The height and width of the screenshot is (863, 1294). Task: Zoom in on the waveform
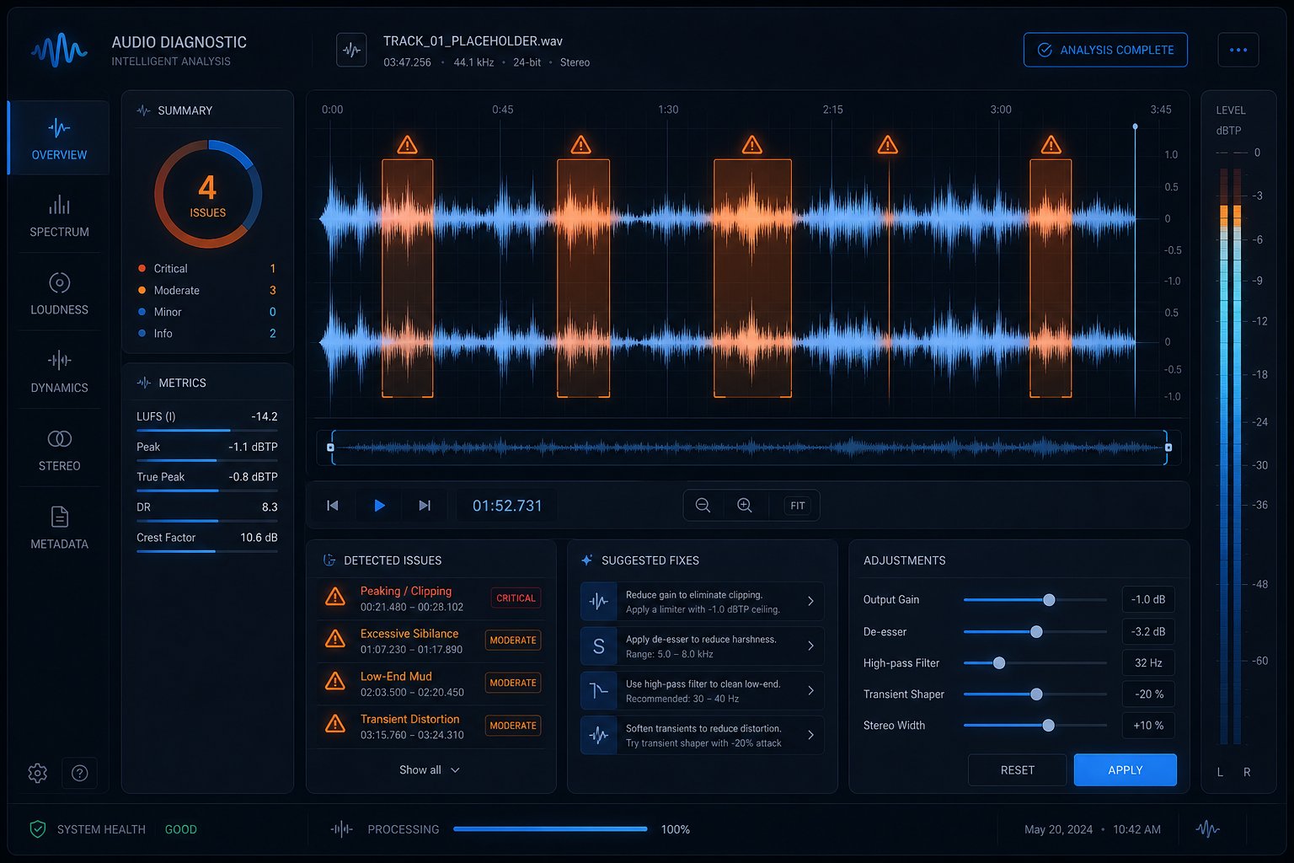click(x=745, y=506)
